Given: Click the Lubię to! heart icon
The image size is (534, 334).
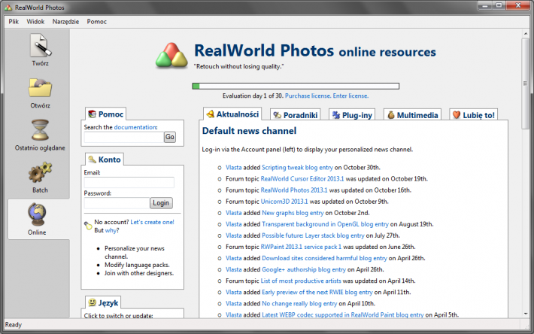Looking at the screenshot, I should [457, 115].
